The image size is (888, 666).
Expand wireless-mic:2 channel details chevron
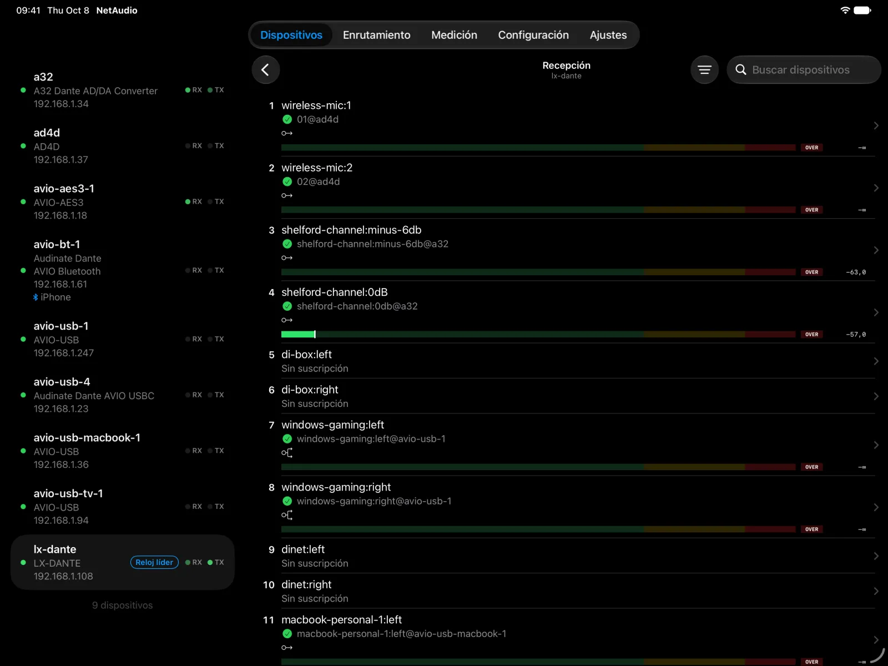pyautogui.click(x=876, y=188)
